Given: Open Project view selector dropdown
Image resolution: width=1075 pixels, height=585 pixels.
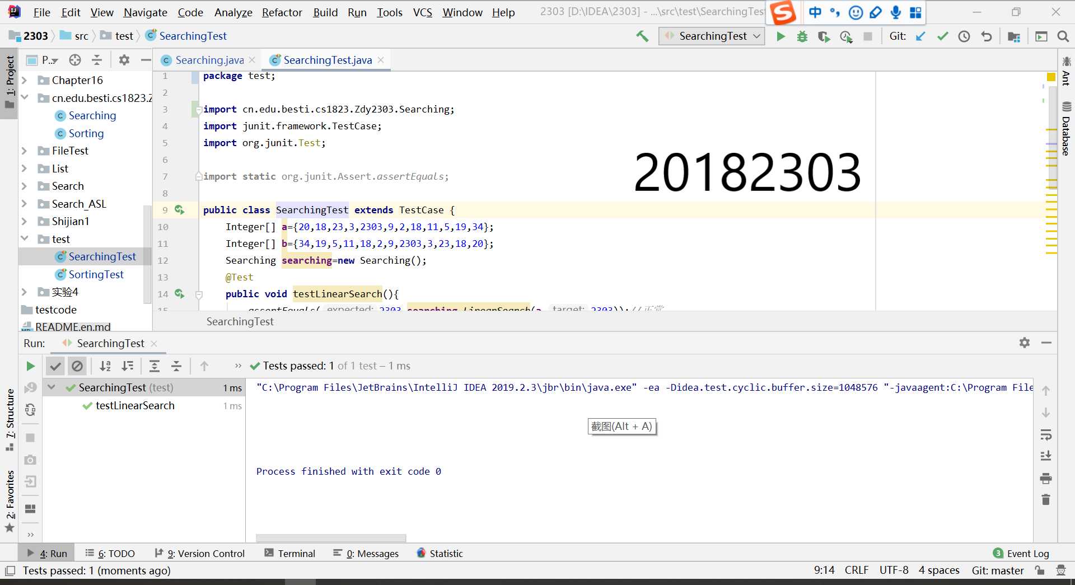Looking at the screenshot, I should coord(43,60).
